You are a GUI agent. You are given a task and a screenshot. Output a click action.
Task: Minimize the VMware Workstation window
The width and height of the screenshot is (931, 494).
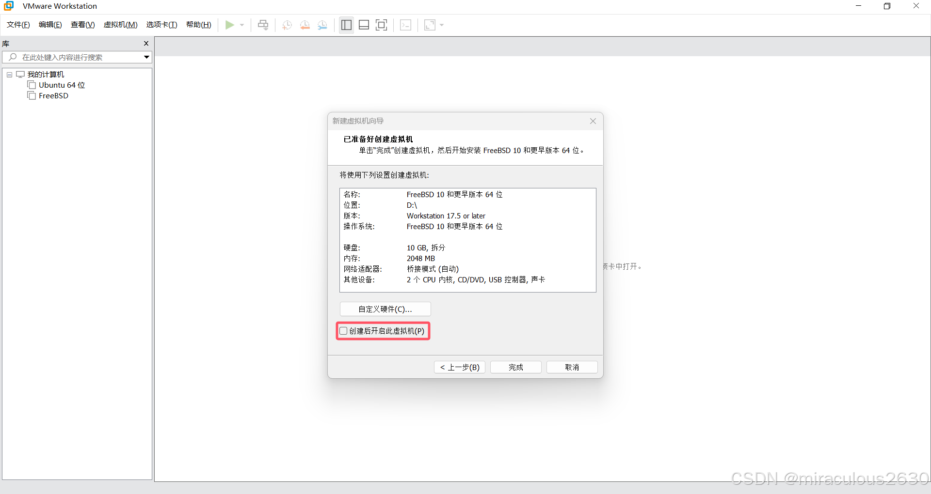coord(858,6)
